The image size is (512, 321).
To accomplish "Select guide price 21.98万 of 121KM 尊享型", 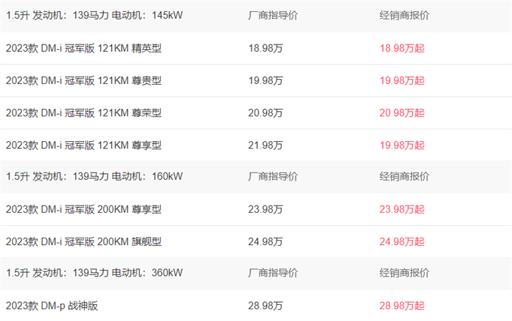I will tap(266, 146).
